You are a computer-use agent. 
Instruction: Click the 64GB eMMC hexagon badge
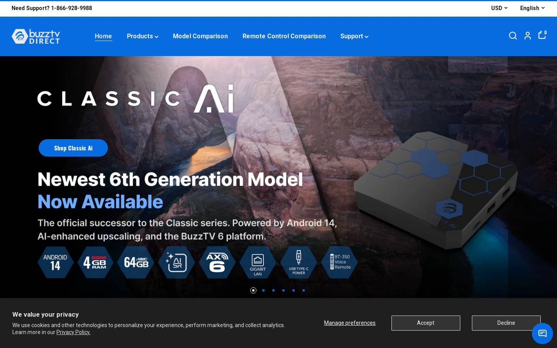(x=136, y=262)
